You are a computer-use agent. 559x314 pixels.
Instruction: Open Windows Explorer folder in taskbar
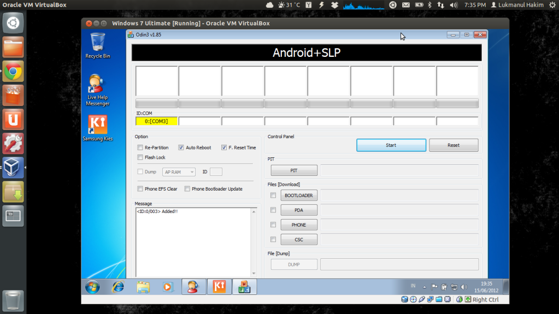143,287
